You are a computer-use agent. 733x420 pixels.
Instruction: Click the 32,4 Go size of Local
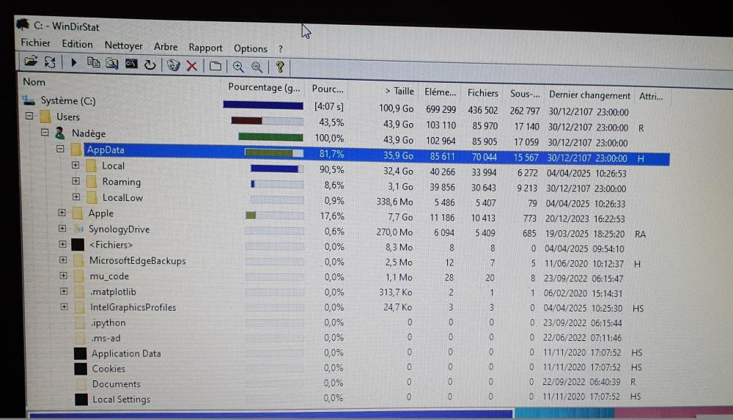[398, 172]
